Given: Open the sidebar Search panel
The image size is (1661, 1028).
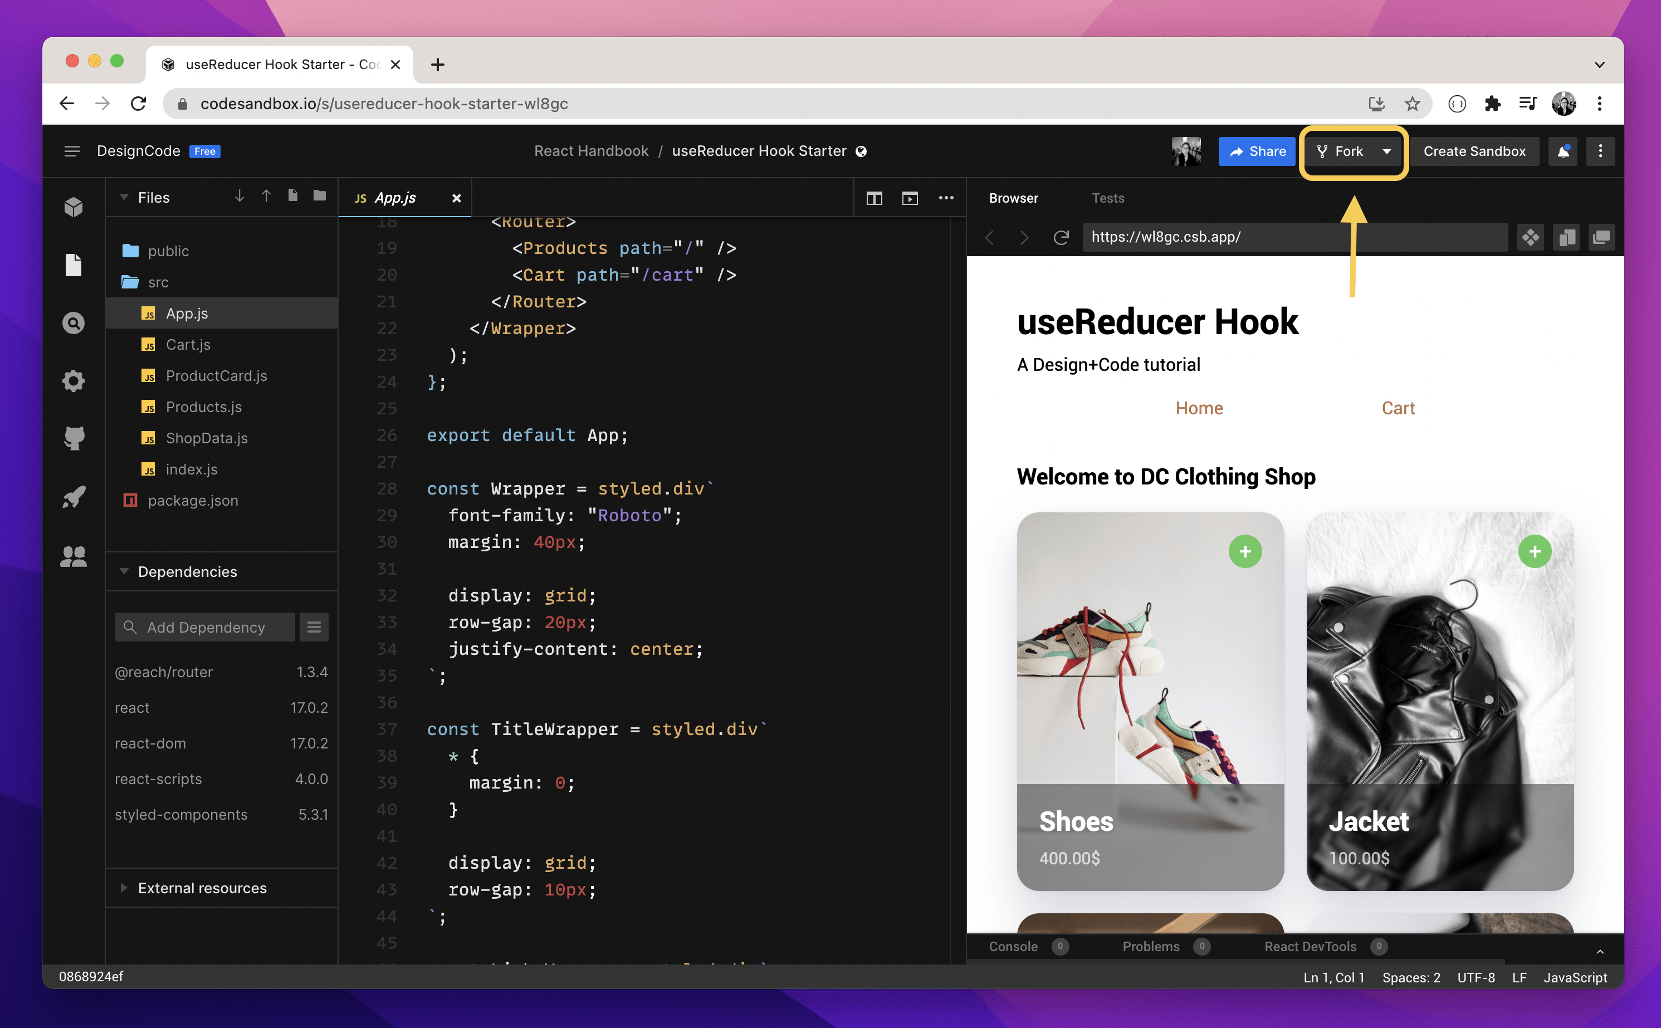Looking at the screenshot, I should pos(74,322).
